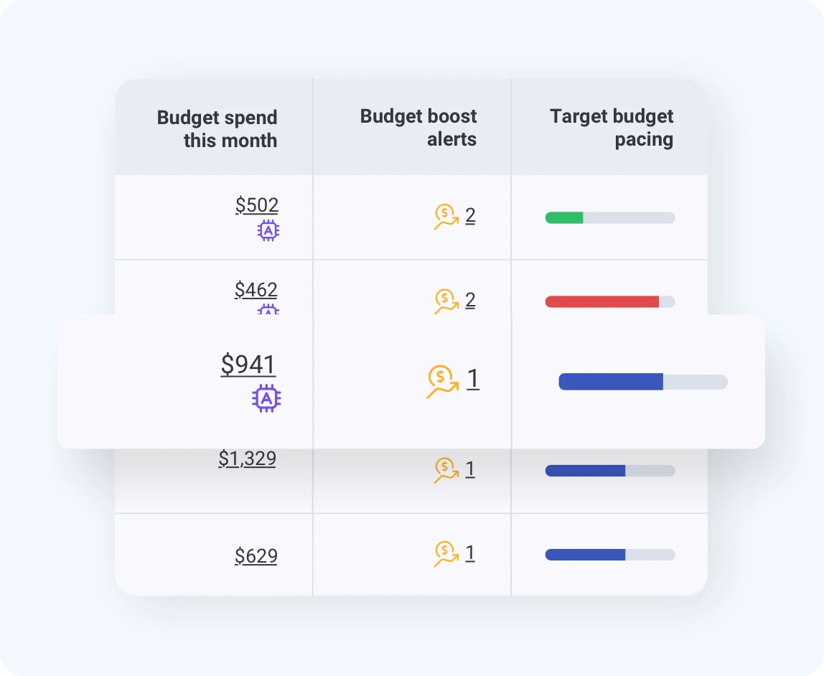Select the Target budget pacing column header
This screenshot has height=676, width=824.
[x=612, y=127]
